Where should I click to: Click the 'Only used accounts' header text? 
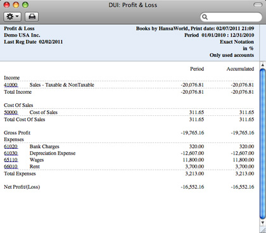point(232,55)
